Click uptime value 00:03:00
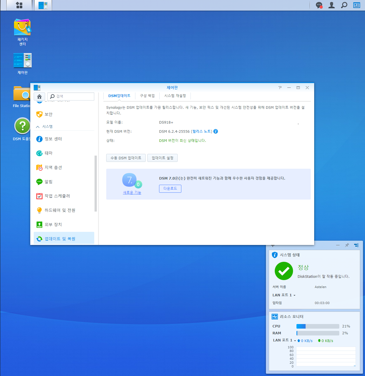365x376 pixels. [x=322, y=303]
